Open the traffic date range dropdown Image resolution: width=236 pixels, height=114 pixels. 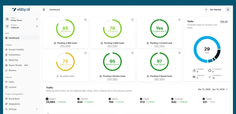(213, 89)
